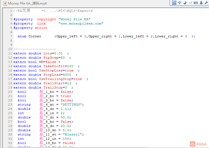
Task: Click the 'enum' keyword on line 7
Action: (22, 36)
